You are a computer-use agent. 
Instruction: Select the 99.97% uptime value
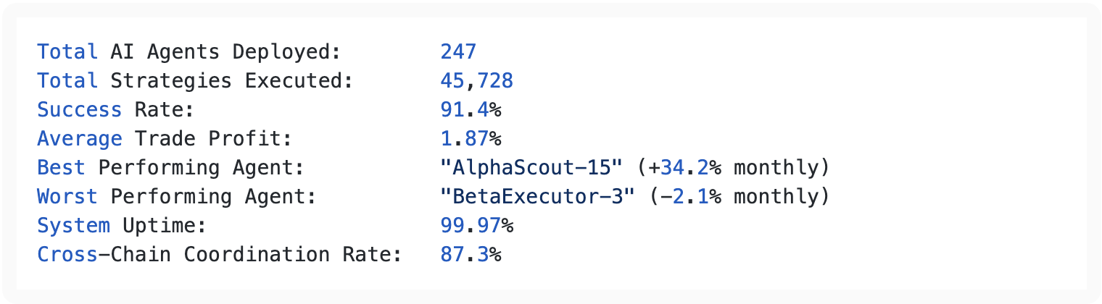476,226
